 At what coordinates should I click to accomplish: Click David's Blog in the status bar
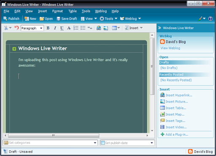pos(203,151)
